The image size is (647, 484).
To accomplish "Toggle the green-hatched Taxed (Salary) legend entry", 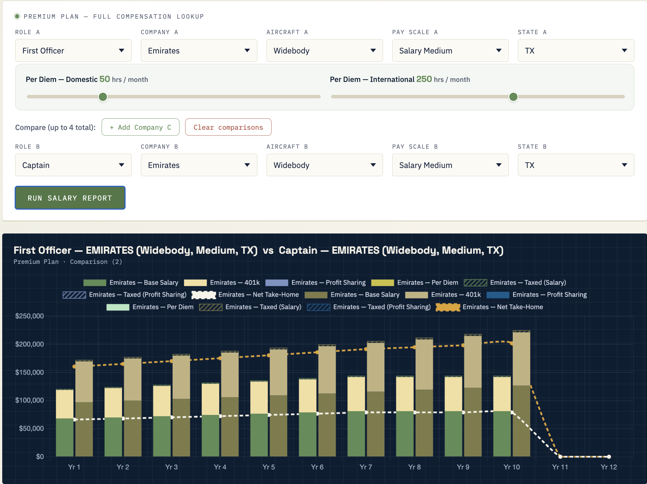I will tap(515, 282).
